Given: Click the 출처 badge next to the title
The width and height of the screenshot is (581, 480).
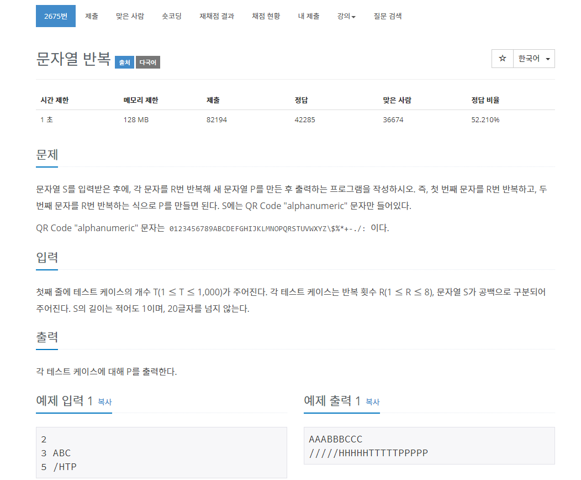Looking at the screenshot, I should [124, 62].
